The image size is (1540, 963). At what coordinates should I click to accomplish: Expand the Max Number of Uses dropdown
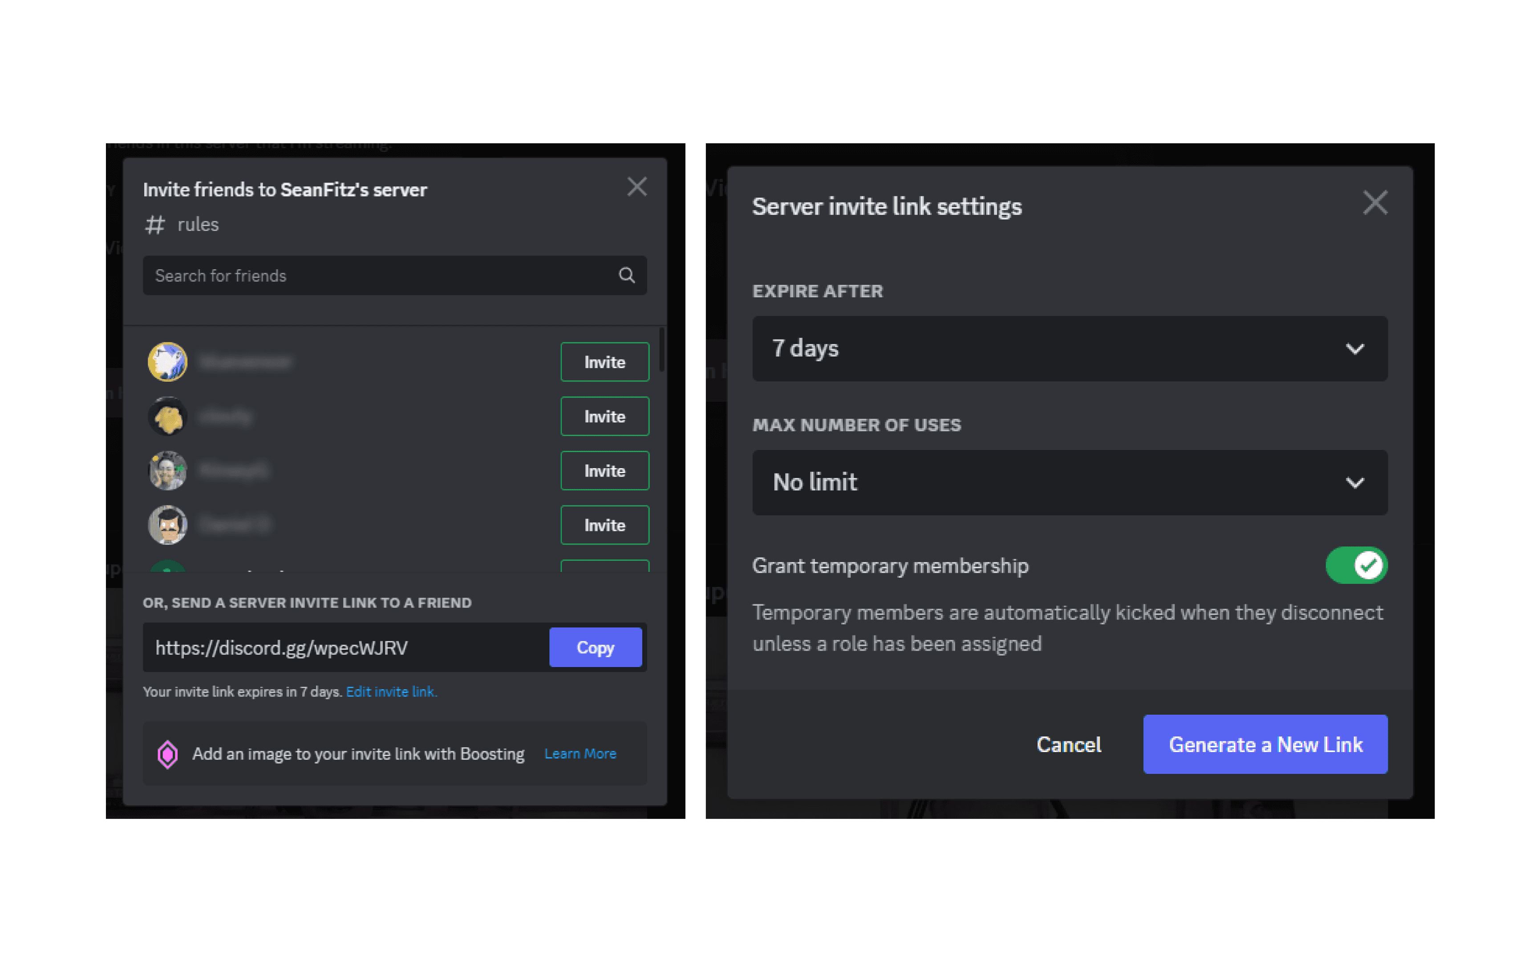(1070, 482)
